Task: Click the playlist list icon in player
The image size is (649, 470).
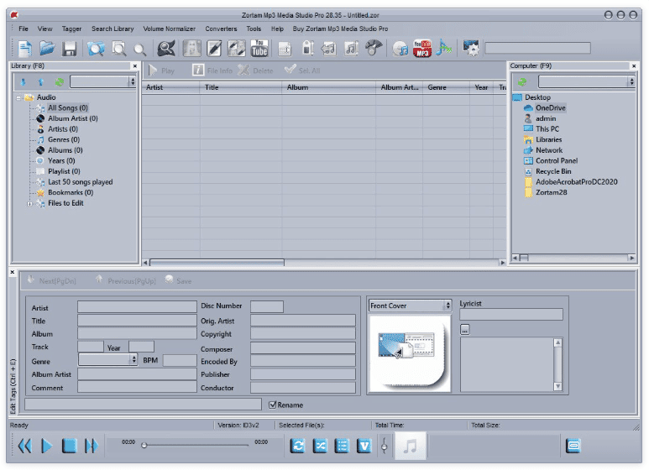Action: coord(342,446)
